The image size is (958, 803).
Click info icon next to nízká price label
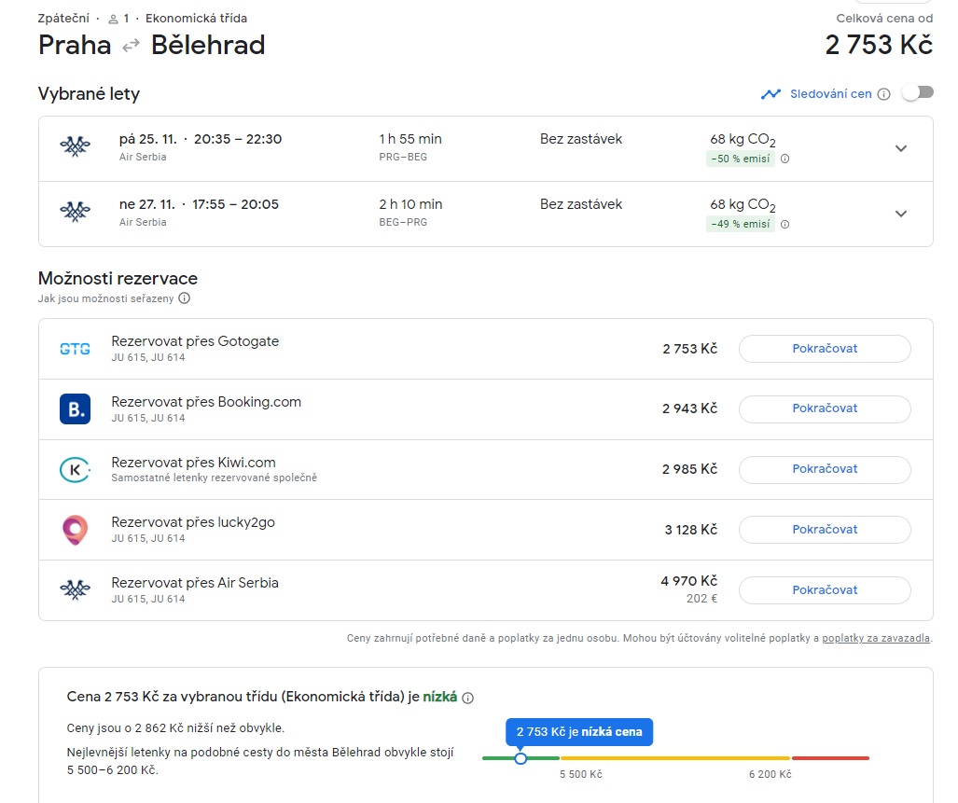(467, 698)
